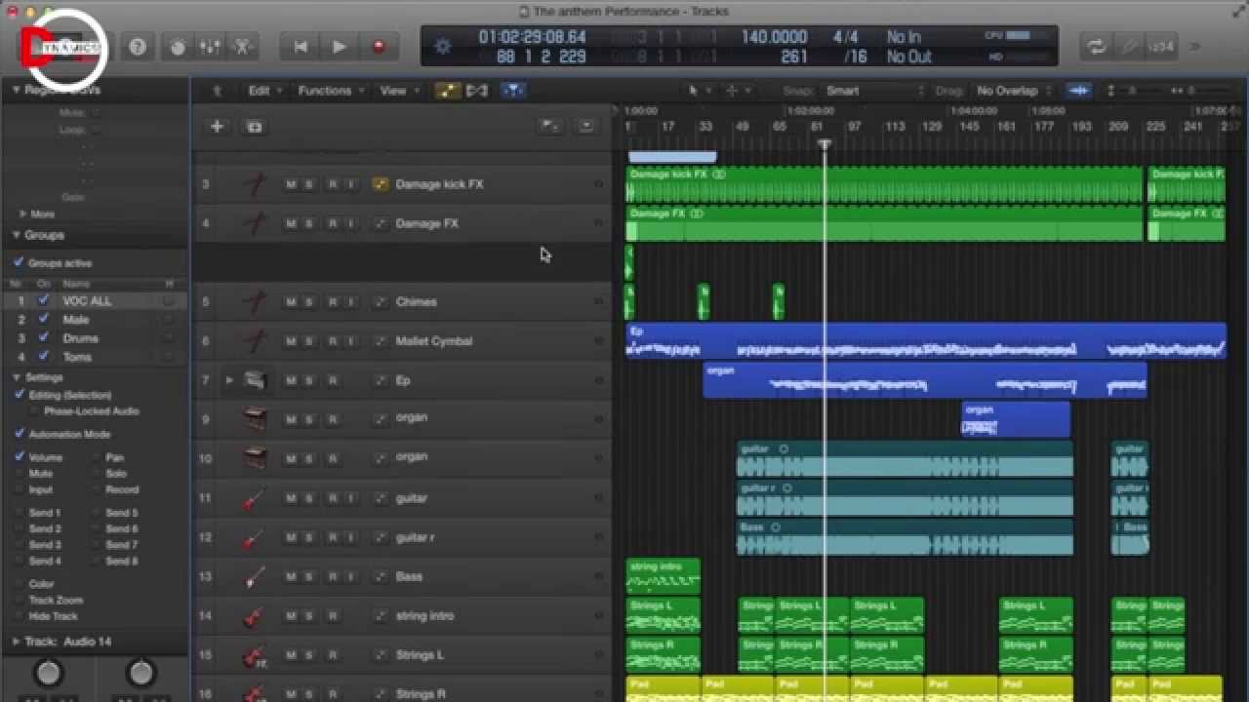Viewport: 1249px width, 702px height.
Task: Mute the Chimes track
Action: point(290,302)
